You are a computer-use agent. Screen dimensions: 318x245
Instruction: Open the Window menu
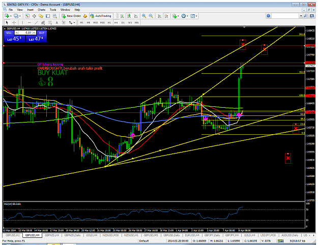coord(65,10)
